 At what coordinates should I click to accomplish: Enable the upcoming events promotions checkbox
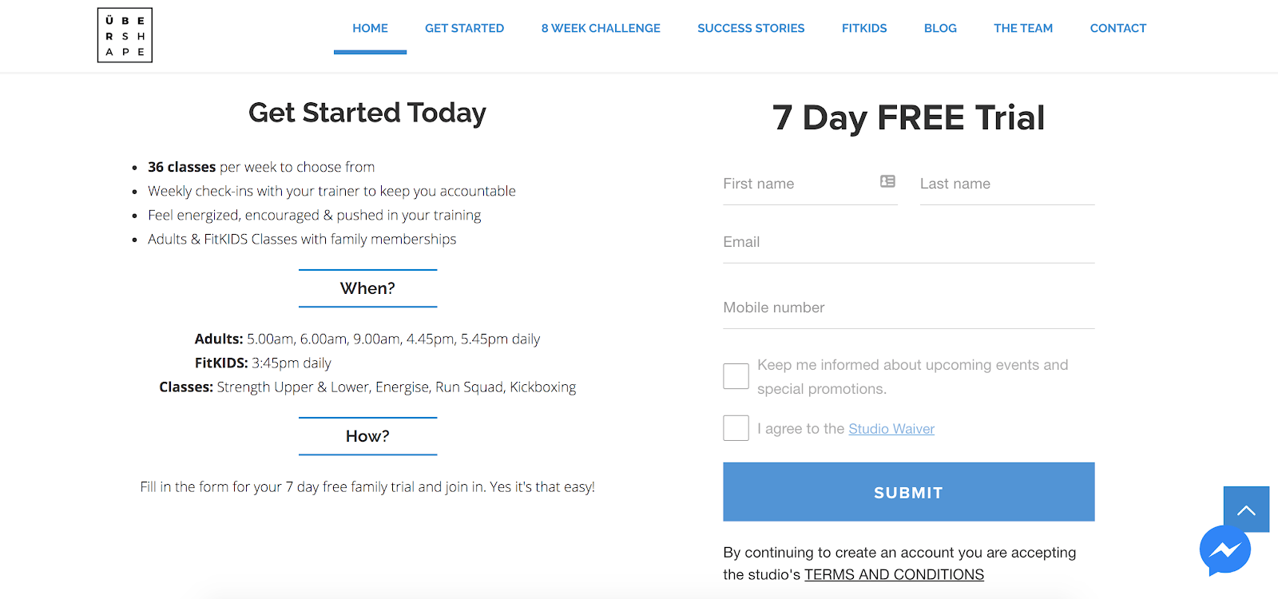click(x=735, y=375)
